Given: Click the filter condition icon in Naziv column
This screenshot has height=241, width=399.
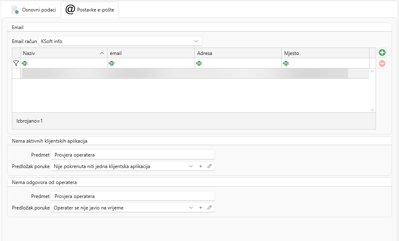Looking at the screenshot, I should (25, 64).
